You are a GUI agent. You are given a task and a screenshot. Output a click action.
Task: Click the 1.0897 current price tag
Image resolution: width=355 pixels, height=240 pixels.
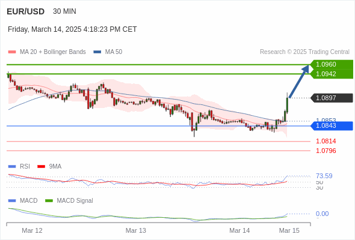(x=332, y=98)
